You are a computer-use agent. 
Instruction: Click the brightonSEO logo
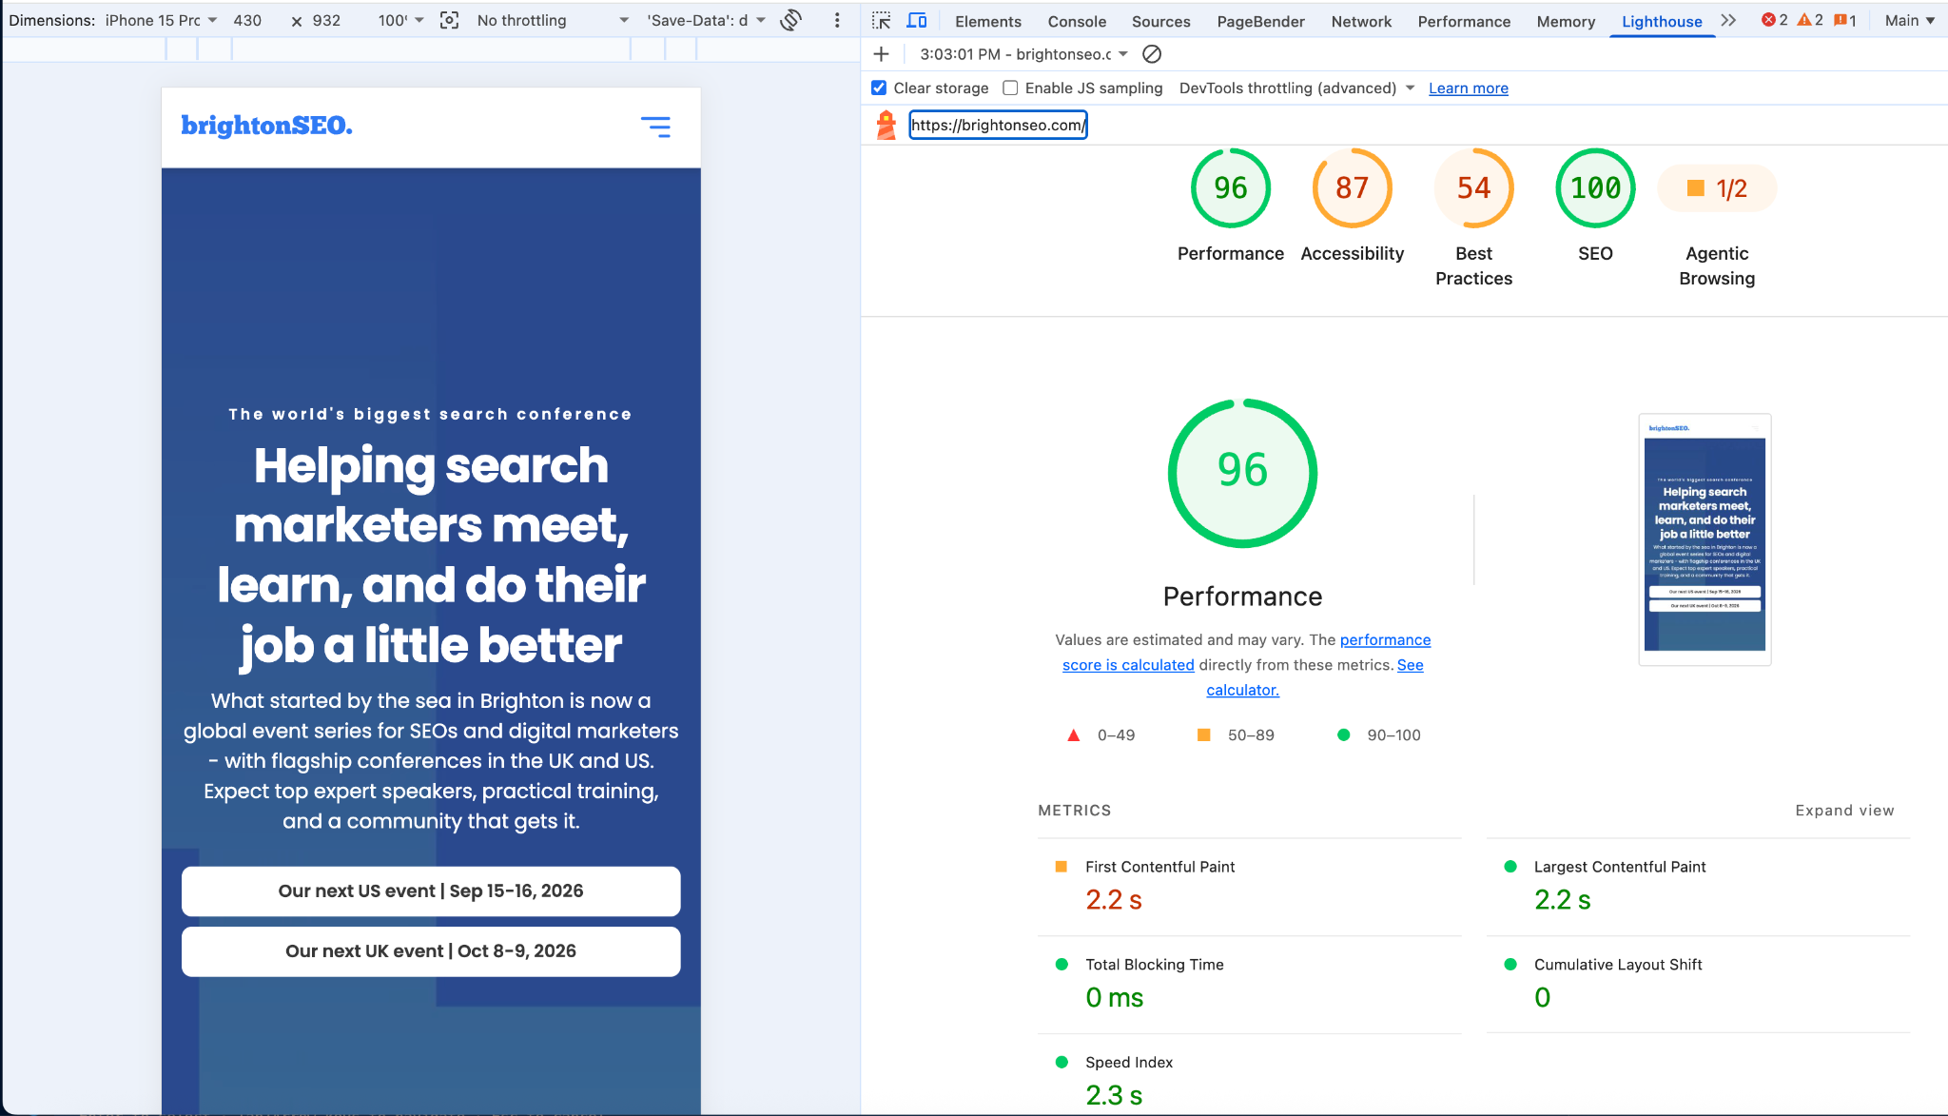[x=267, y=126]
